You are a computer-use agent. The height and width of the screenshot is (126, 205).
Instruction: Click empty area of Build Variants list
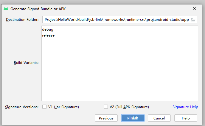pyautogui.click(x=119, y=69)
